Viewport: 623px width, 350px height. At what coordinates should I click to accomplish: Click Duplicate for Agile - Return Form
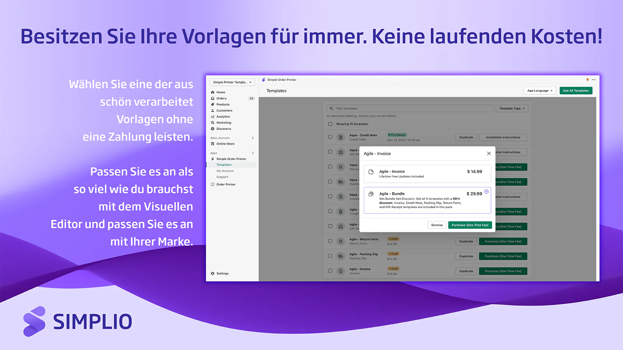pos(466,241)
